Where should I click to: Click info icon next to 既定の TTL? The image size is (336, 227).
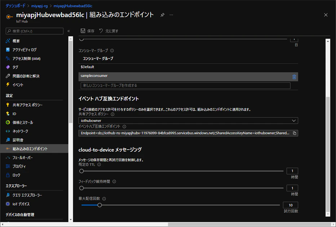[x=99, y=164]
